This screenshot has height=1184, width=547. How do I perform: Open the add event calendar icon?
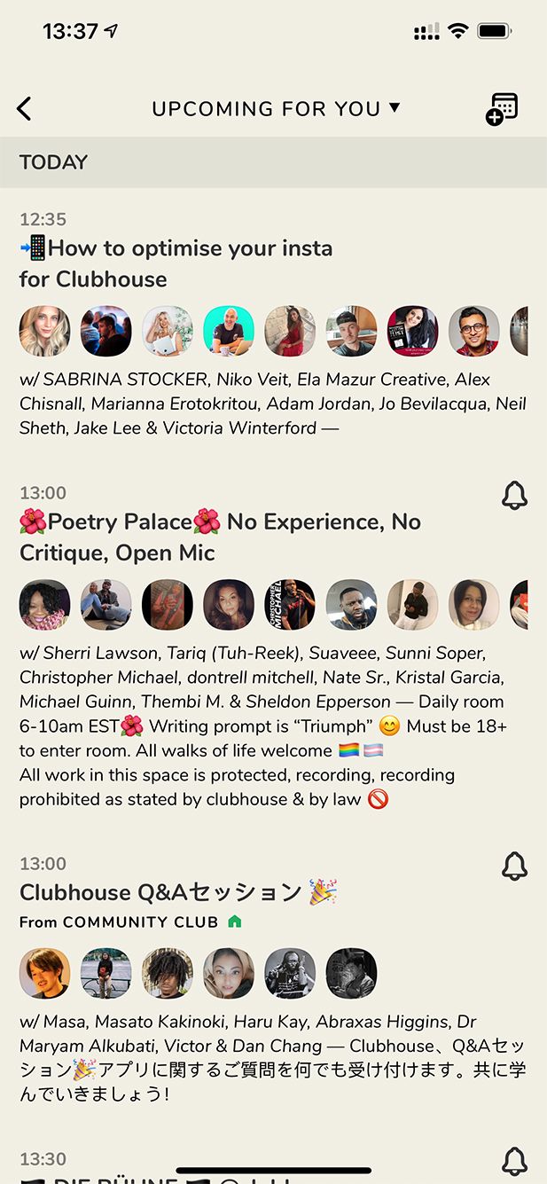click(x=502, y=109)
